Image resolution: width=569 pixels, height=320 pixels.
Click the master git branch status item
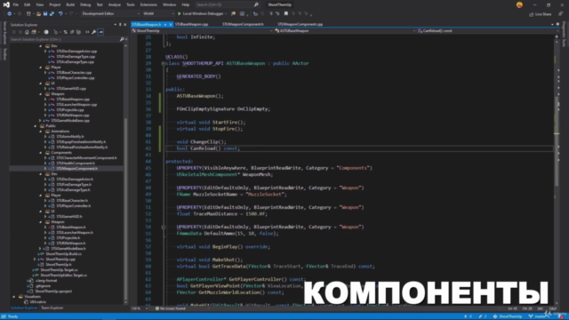click(x=539, y=316)
